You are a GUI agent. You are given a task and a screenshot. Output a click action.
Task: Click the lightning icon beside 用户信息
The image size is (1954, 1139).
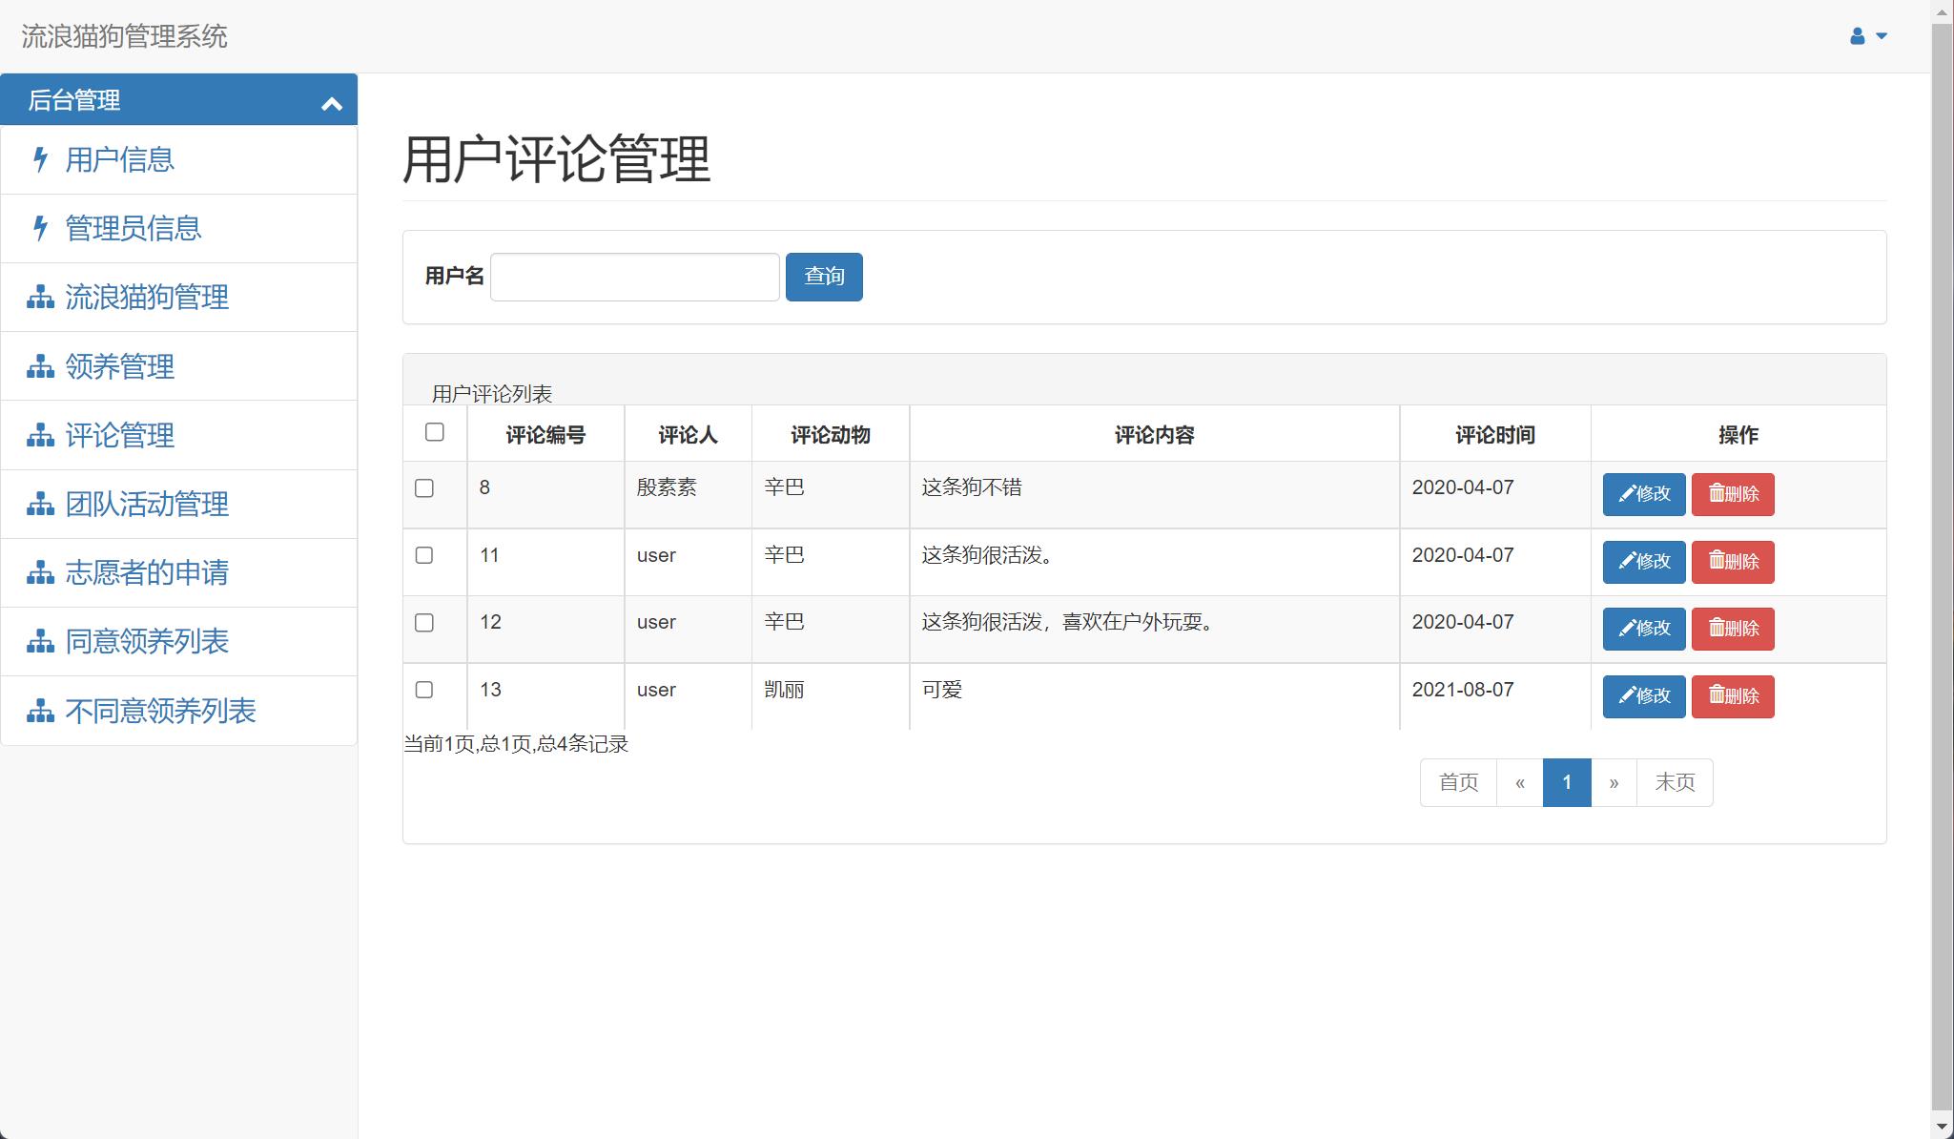pyautogui.click(x=39, y=160)
